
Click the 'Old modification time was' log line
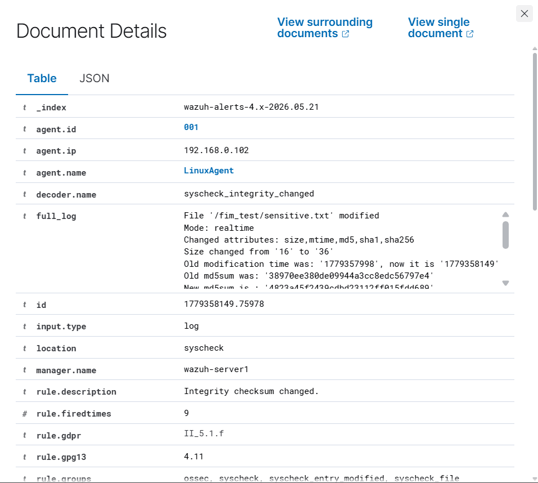[x=342, y=263]
